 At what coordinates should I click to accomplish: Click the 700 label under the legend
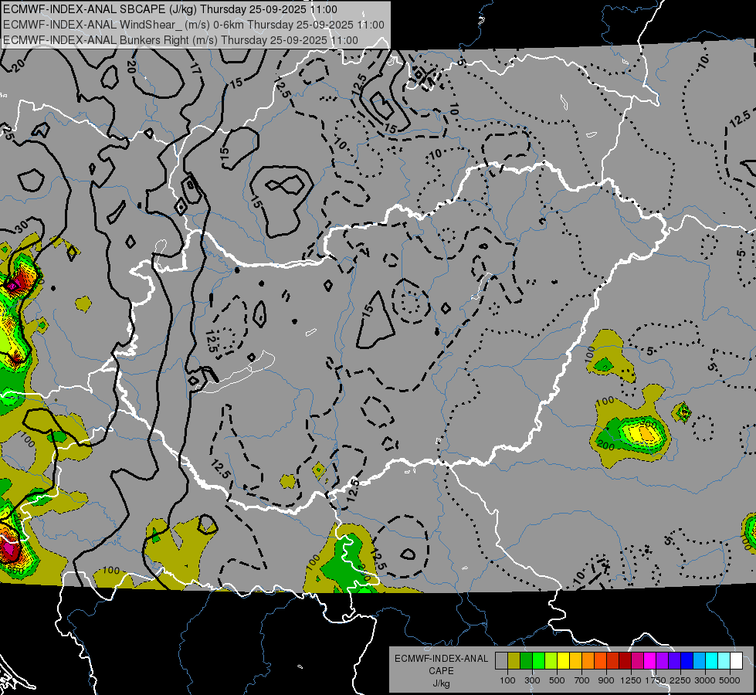(x=582, y=680)
